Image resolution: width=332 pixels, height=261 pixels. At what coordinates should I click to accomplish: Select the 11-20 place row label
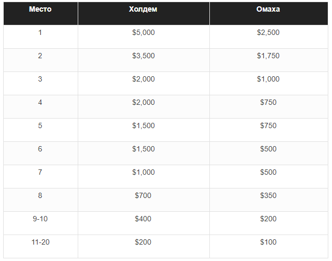[x=40, y=242]
